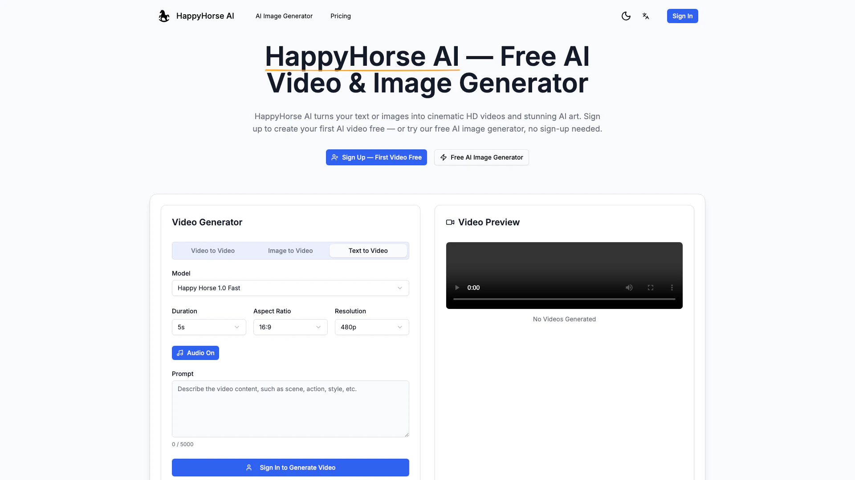Toggle dark mode moon icon
Image resolution: width=855 pixels, height=480 pixels.
point(626,16)
